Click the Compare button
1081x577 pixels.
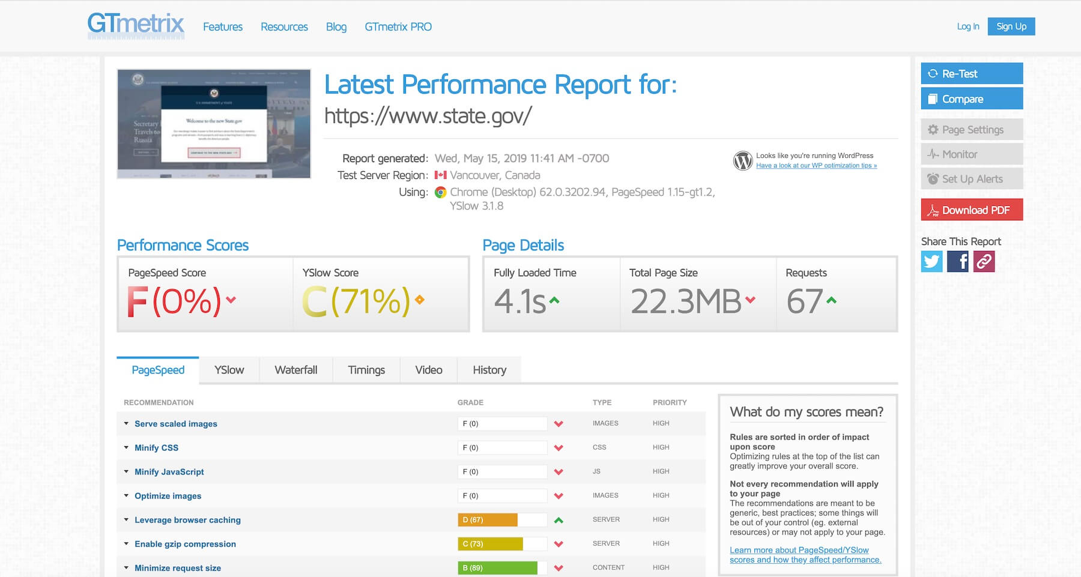point(972,99)
